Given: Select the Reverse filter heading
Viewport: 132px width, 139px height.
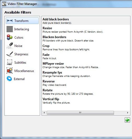Looking at the screenshot, I should pos(49,81).
